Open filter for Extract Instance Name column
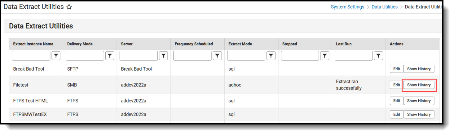Screen dimensions: 454x135 click(x=56, y=56)
